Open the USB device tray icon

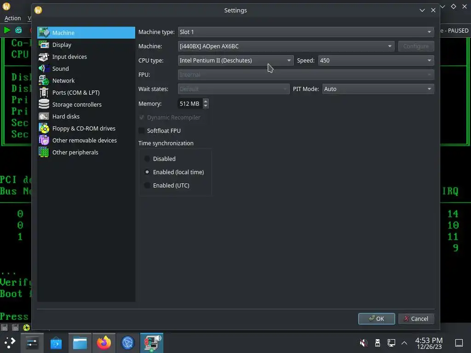[378, 343]
